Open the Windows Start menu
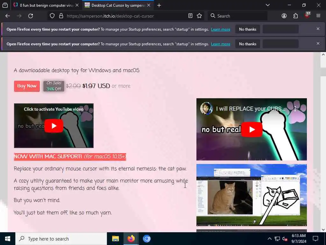The image size is (326, 245). [8, 239]
